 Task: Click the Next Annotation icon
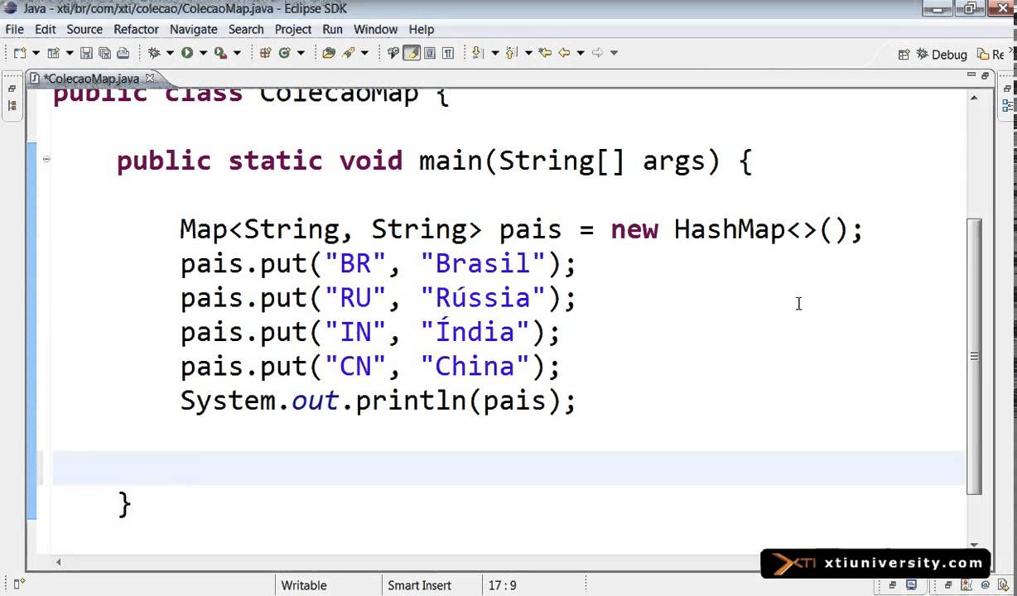pos(477,53)
